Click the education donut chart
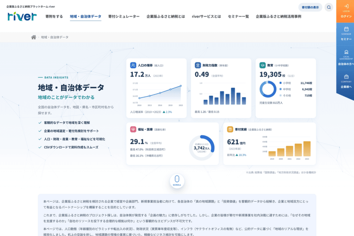This screenshot has width=354, height=236. tap(268, 89)
